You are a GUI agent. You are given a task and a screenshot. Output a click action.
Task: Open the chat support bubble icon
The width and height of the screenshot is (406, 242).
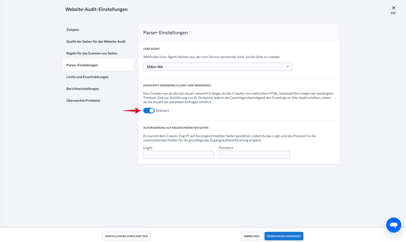[393, 225]
